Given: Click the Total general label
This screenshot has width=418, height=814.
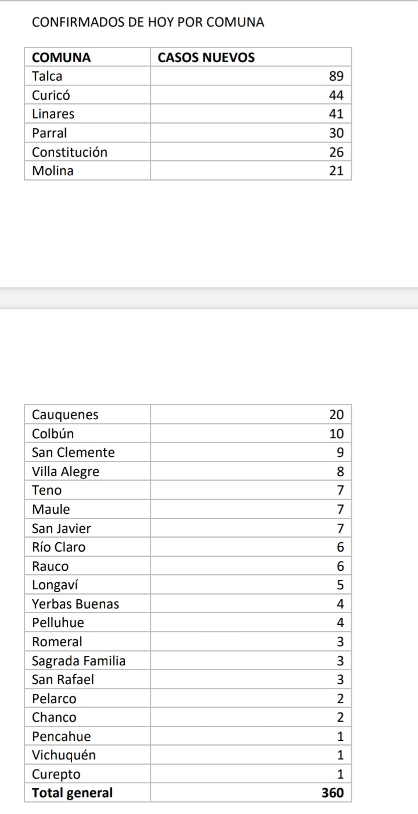Looking at the screenshot, I should 73,793.
